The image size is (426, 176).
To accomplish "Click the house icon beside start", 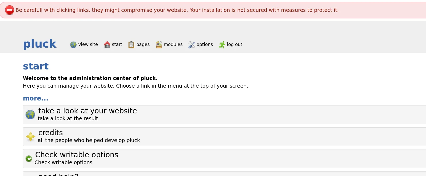I will [107, 45].
